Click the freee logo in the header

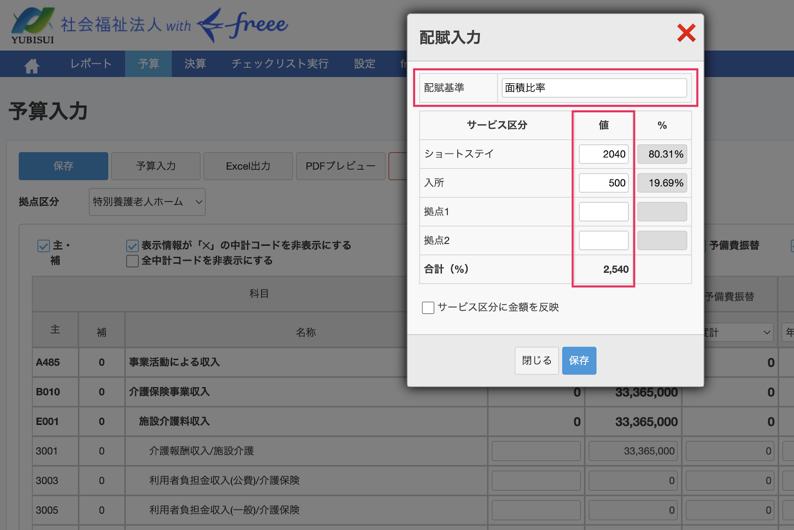tap(243, 25)
